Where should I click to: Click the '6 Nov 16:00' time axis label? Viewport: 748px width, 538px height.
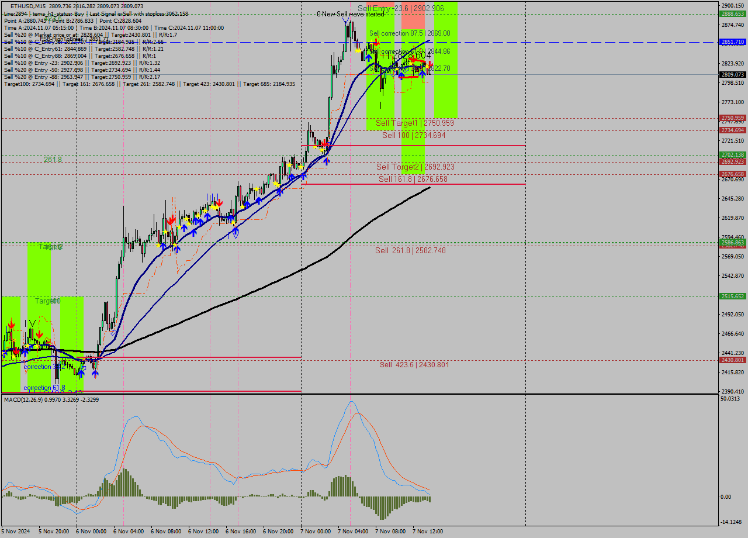[241, 532]
